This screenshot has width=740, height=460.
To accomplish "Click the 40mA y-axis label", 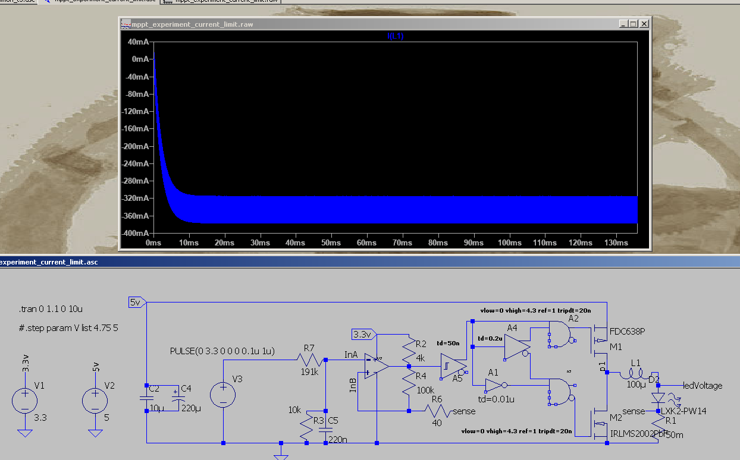I will pos(137,42).
